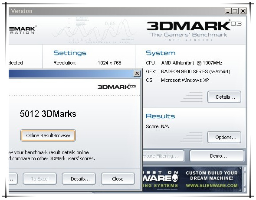Minimize the 3DMark main window
This screenshot has height=200, width=256.
pos(228,11)
